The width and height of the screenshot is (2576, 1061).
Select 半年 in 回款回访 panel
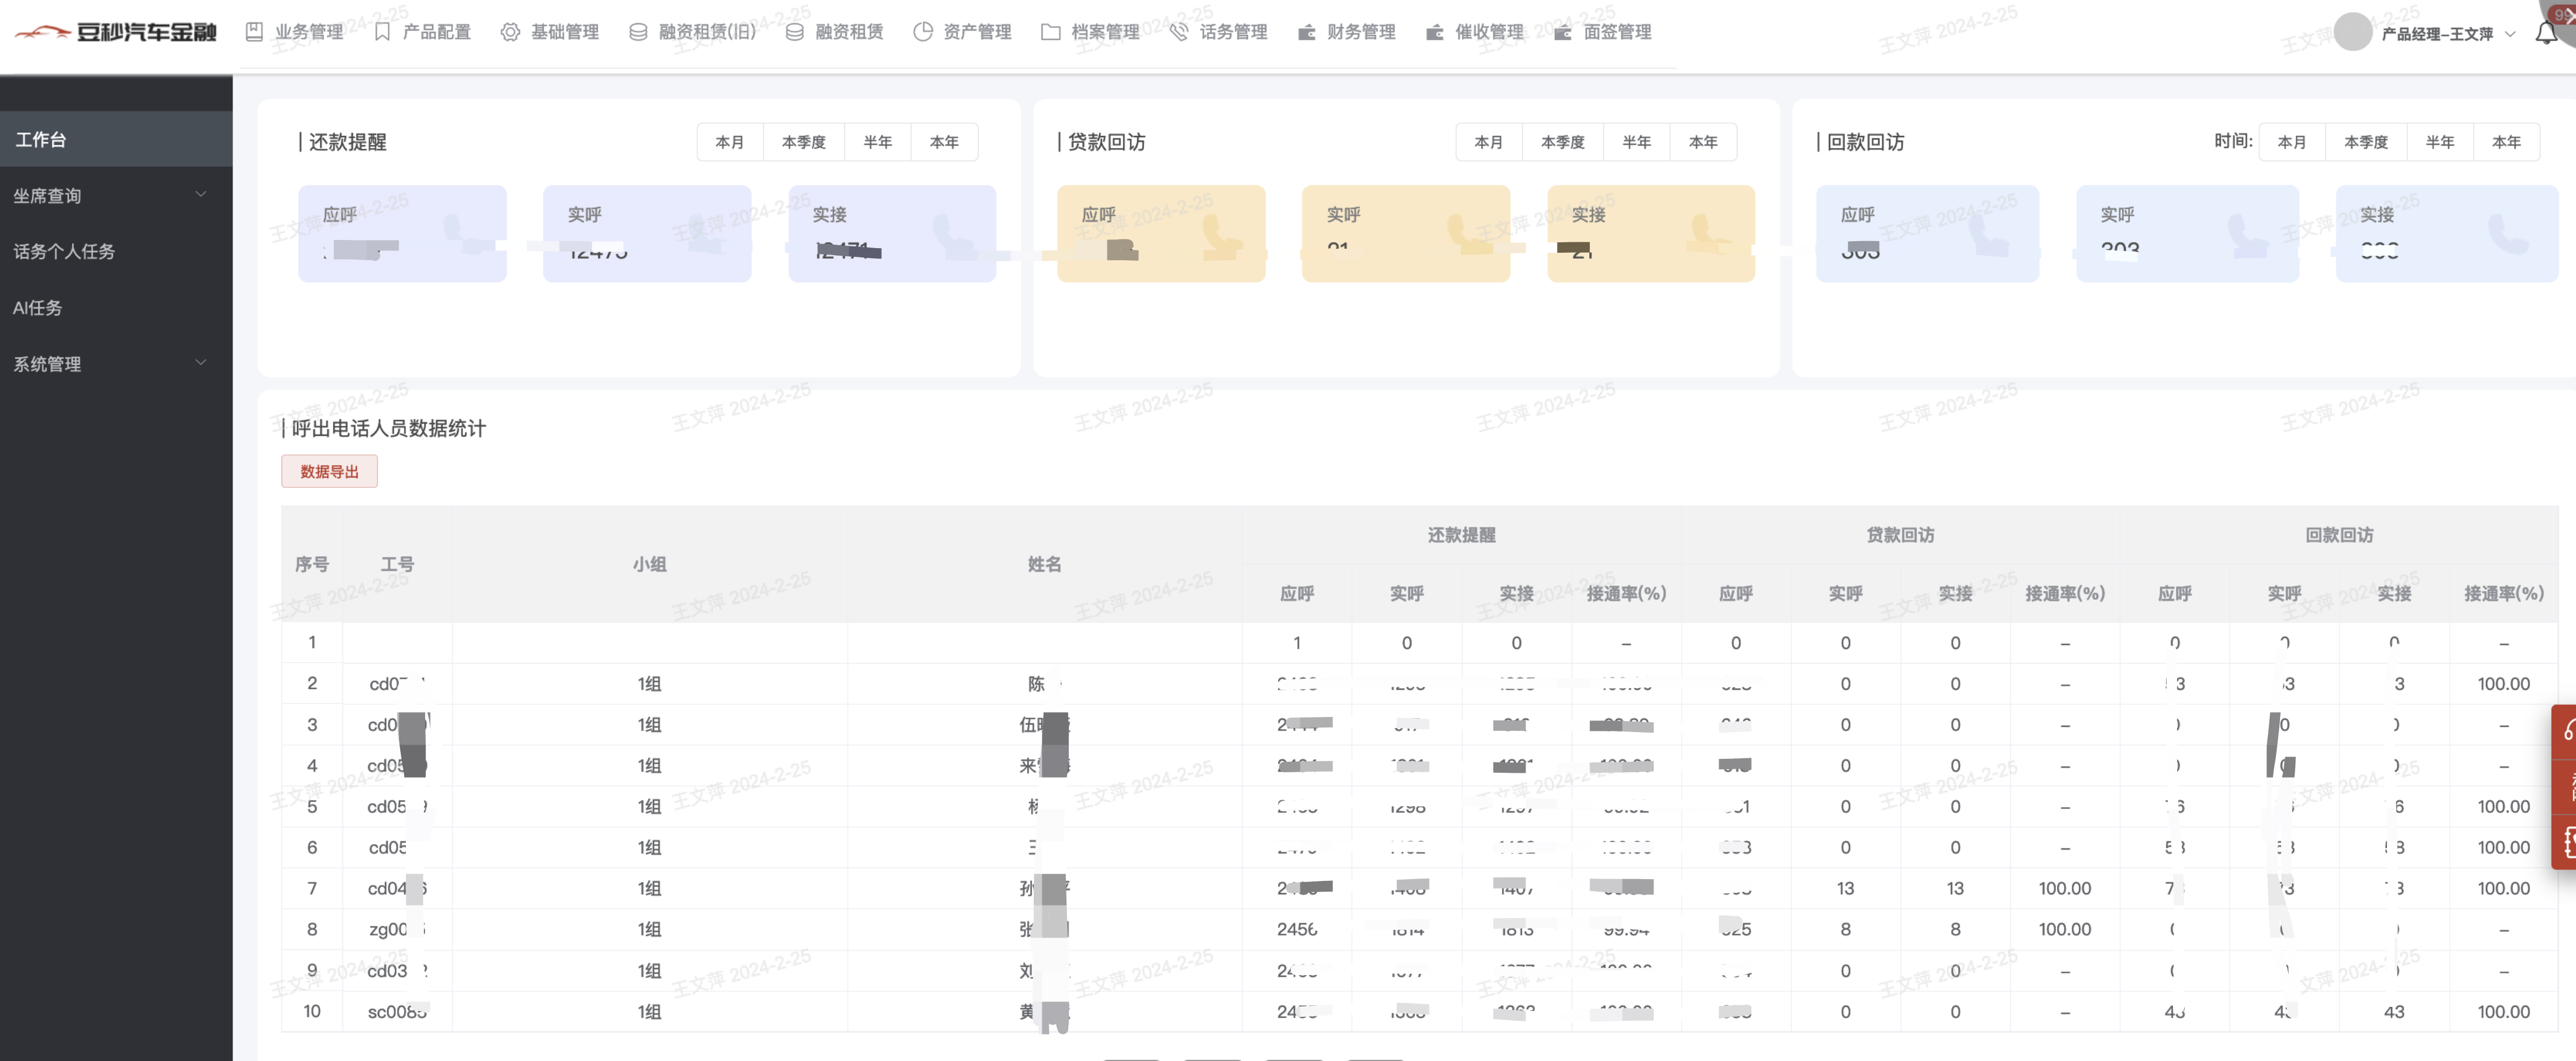coord(2439,142)
